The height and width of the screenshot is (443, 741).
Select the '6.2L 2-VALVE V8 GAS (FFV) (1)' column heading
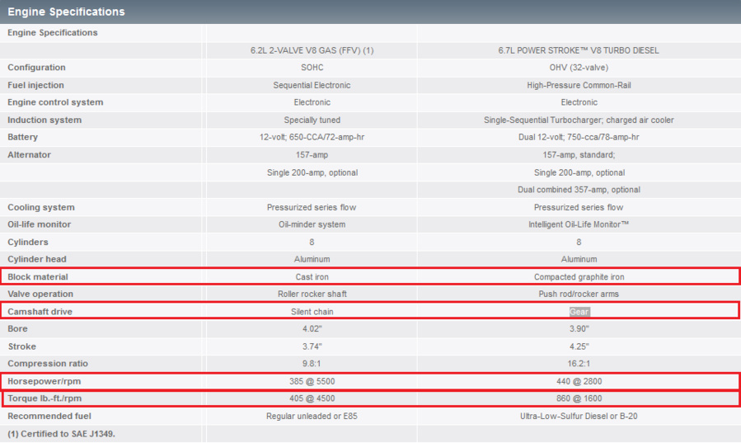click(312, 50)
